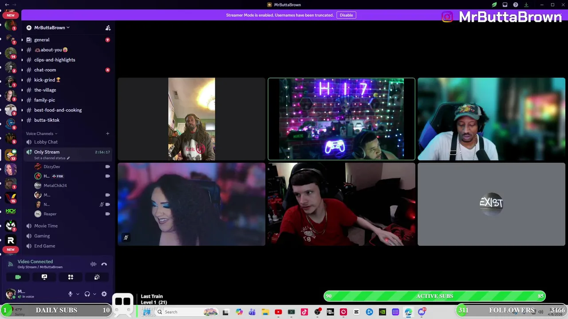Image resolution: width=568 pixels, height=319 pixels.
Task: Click Set a channel status
Action: click(x=51, y=158)
